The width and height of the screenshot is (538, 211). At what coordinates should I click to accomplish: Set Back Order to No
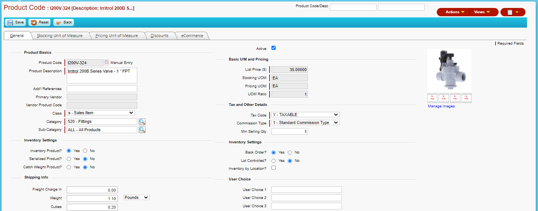click(x=290, y=152)
